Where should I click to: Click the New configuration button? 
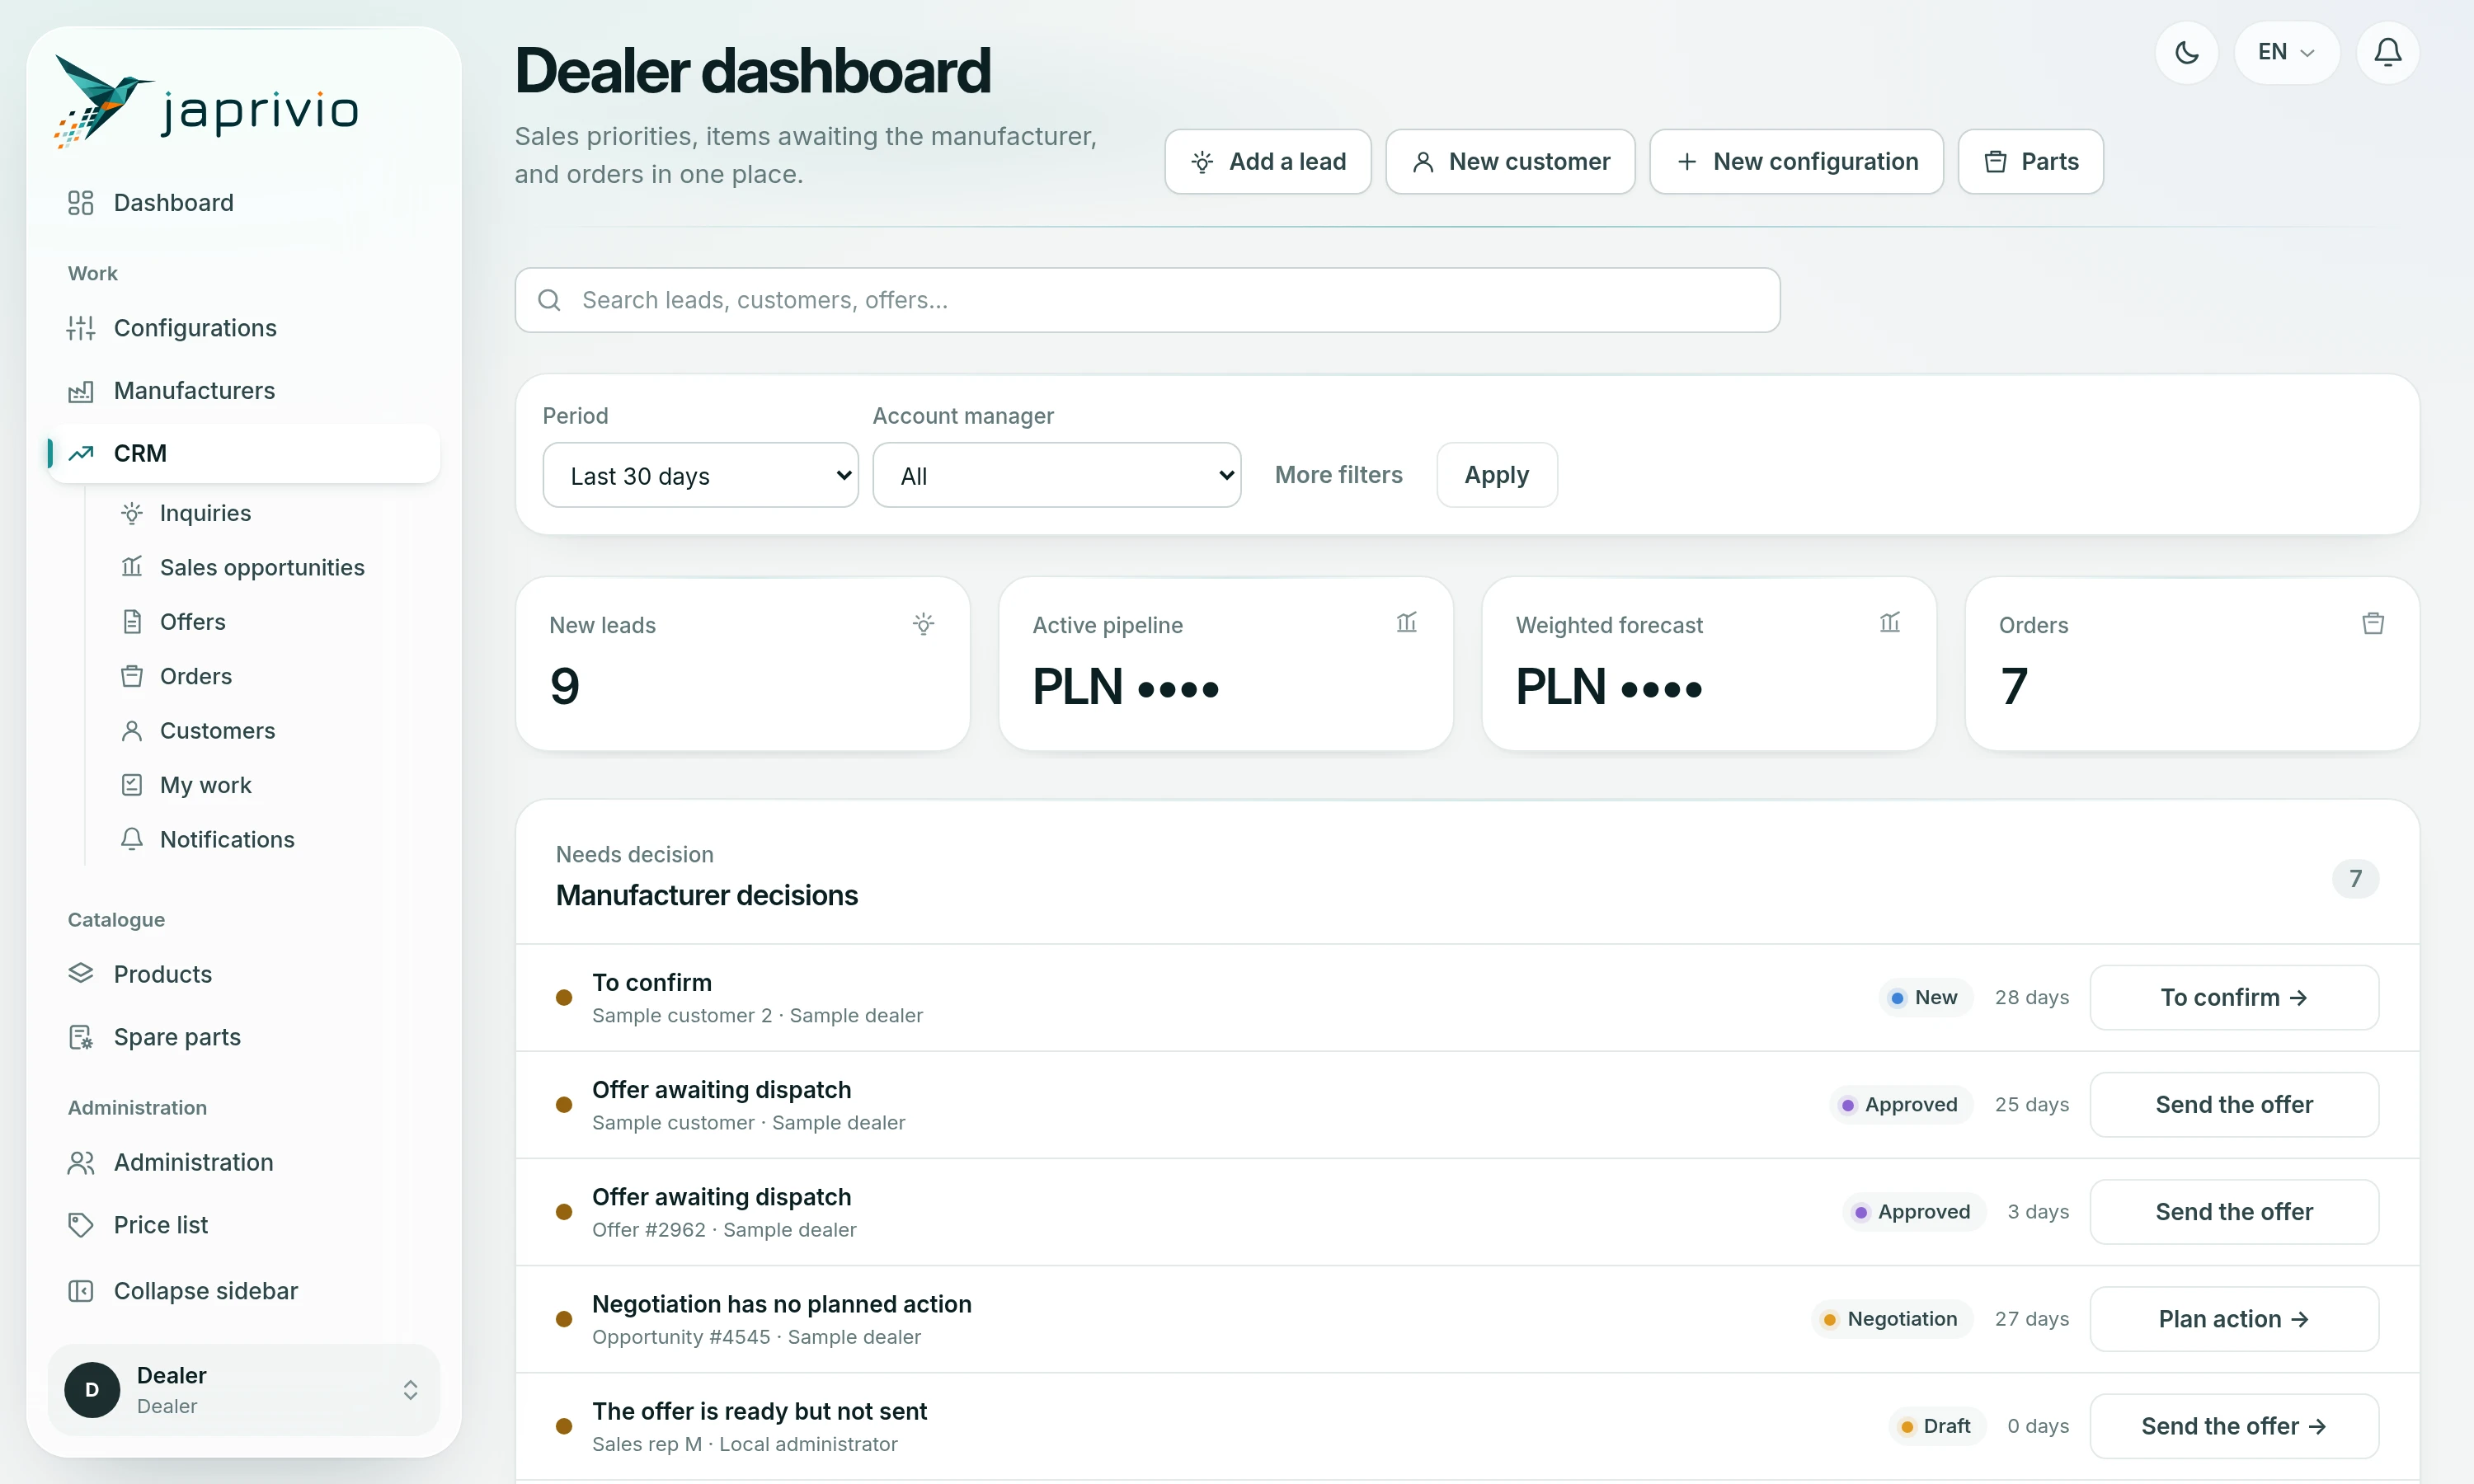point(1796,161)
